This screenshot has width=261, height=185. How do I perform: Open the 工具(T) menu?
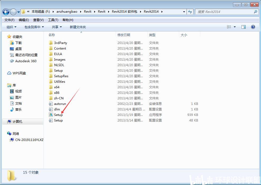[53, 20]
